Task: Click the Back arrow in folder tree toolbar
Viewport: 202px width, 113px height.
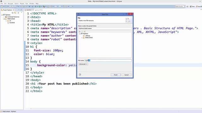Action: [x=82, y=31]
